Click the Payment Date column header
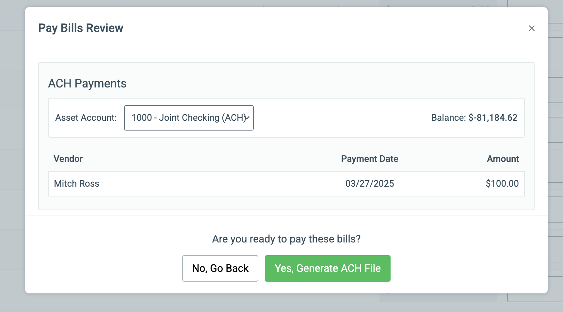563x312 pixels. tap(370, 159)
